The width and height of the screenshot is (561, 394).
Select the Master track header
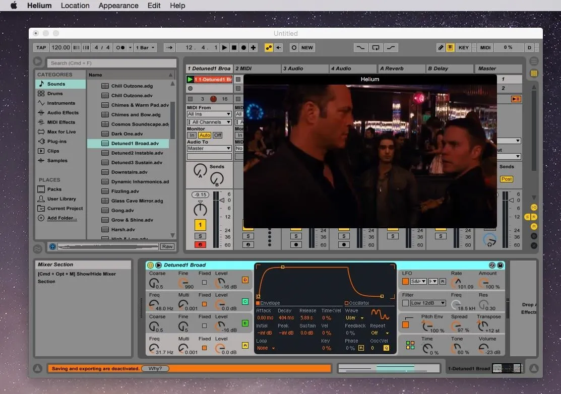coord(498,69)
